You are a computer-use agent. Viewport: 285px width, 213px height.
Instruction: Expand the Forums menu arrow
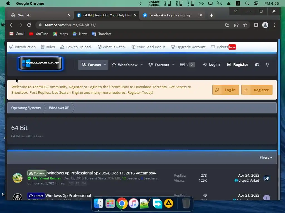(x=105, y=65)
